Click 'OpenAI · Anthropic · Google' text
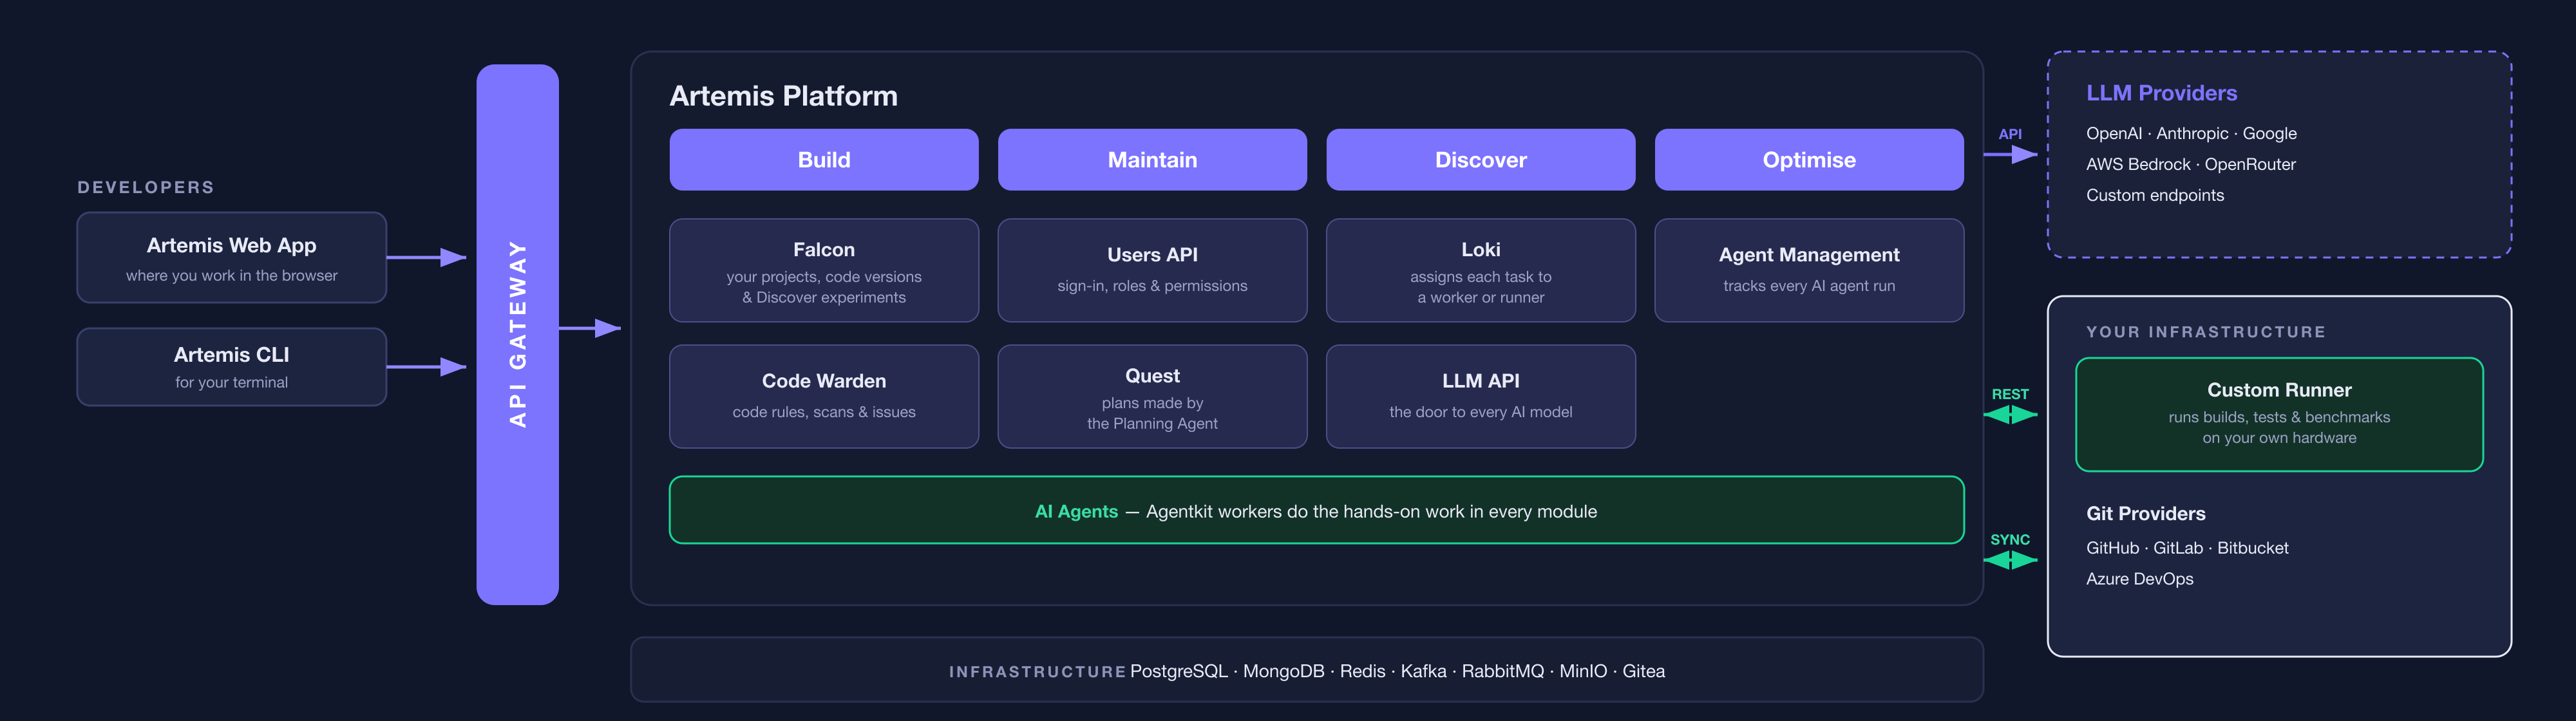 pyautogui.click(x=2191, y=133)
